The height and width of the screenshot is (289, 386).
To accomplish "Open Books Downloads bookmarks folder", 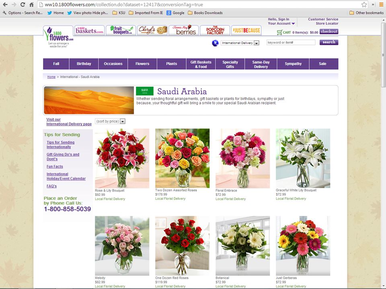I will coord(205,13).
